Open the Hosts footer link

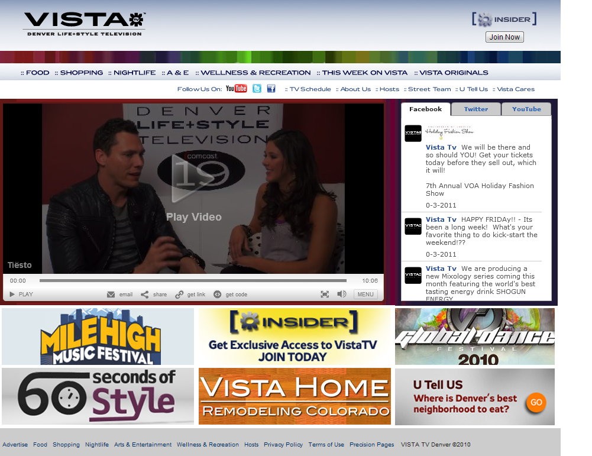click(x=251, y=444)
